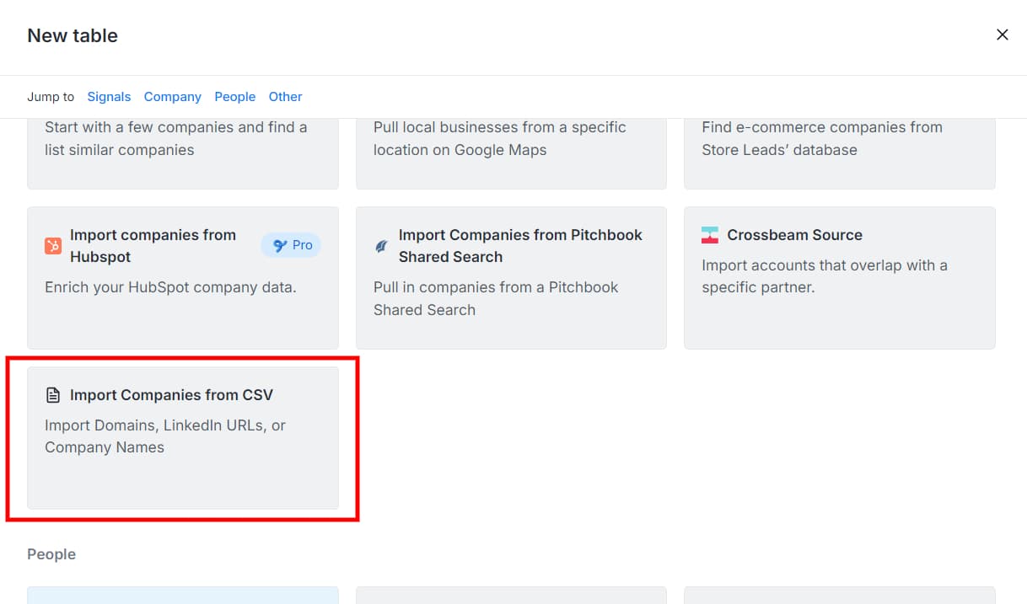1027x604 pixels.
Task: Click the 'New table' dialog title
Action: 73,35
